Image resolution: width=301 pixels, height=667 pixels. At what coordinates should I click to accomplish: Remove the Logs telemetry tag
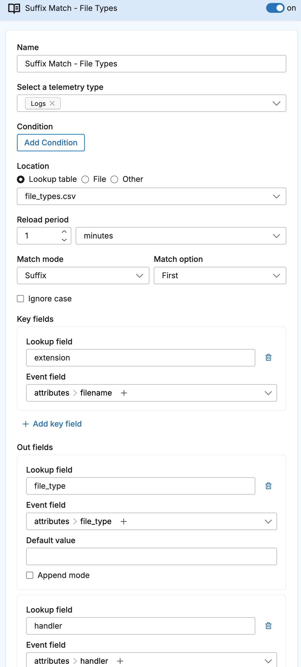[52, 103]
